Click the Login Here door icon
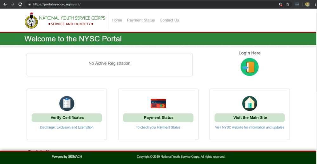Image resolution: width=317 pixels, height=164 pixels. [249, 67]
